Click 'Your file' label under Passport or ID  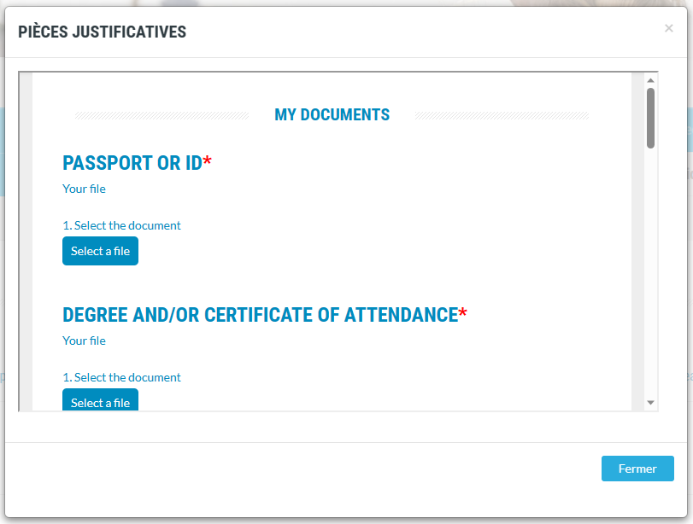84,189
